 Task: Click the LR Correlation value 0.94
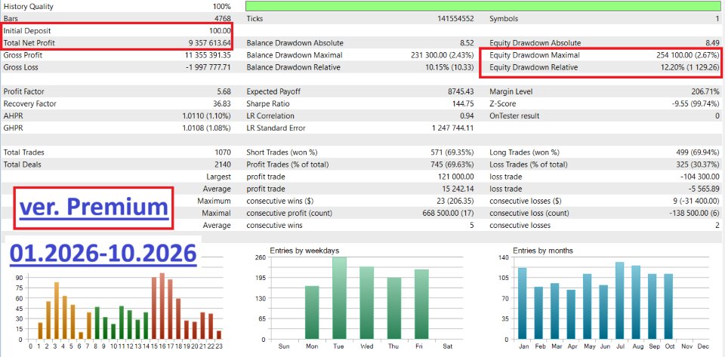pyautogui.click(x=467, y=116)
